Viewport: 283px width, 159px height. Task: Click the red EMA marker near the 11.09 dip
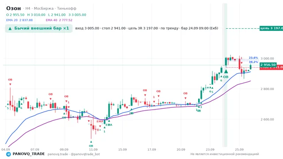tap(100, 121)
